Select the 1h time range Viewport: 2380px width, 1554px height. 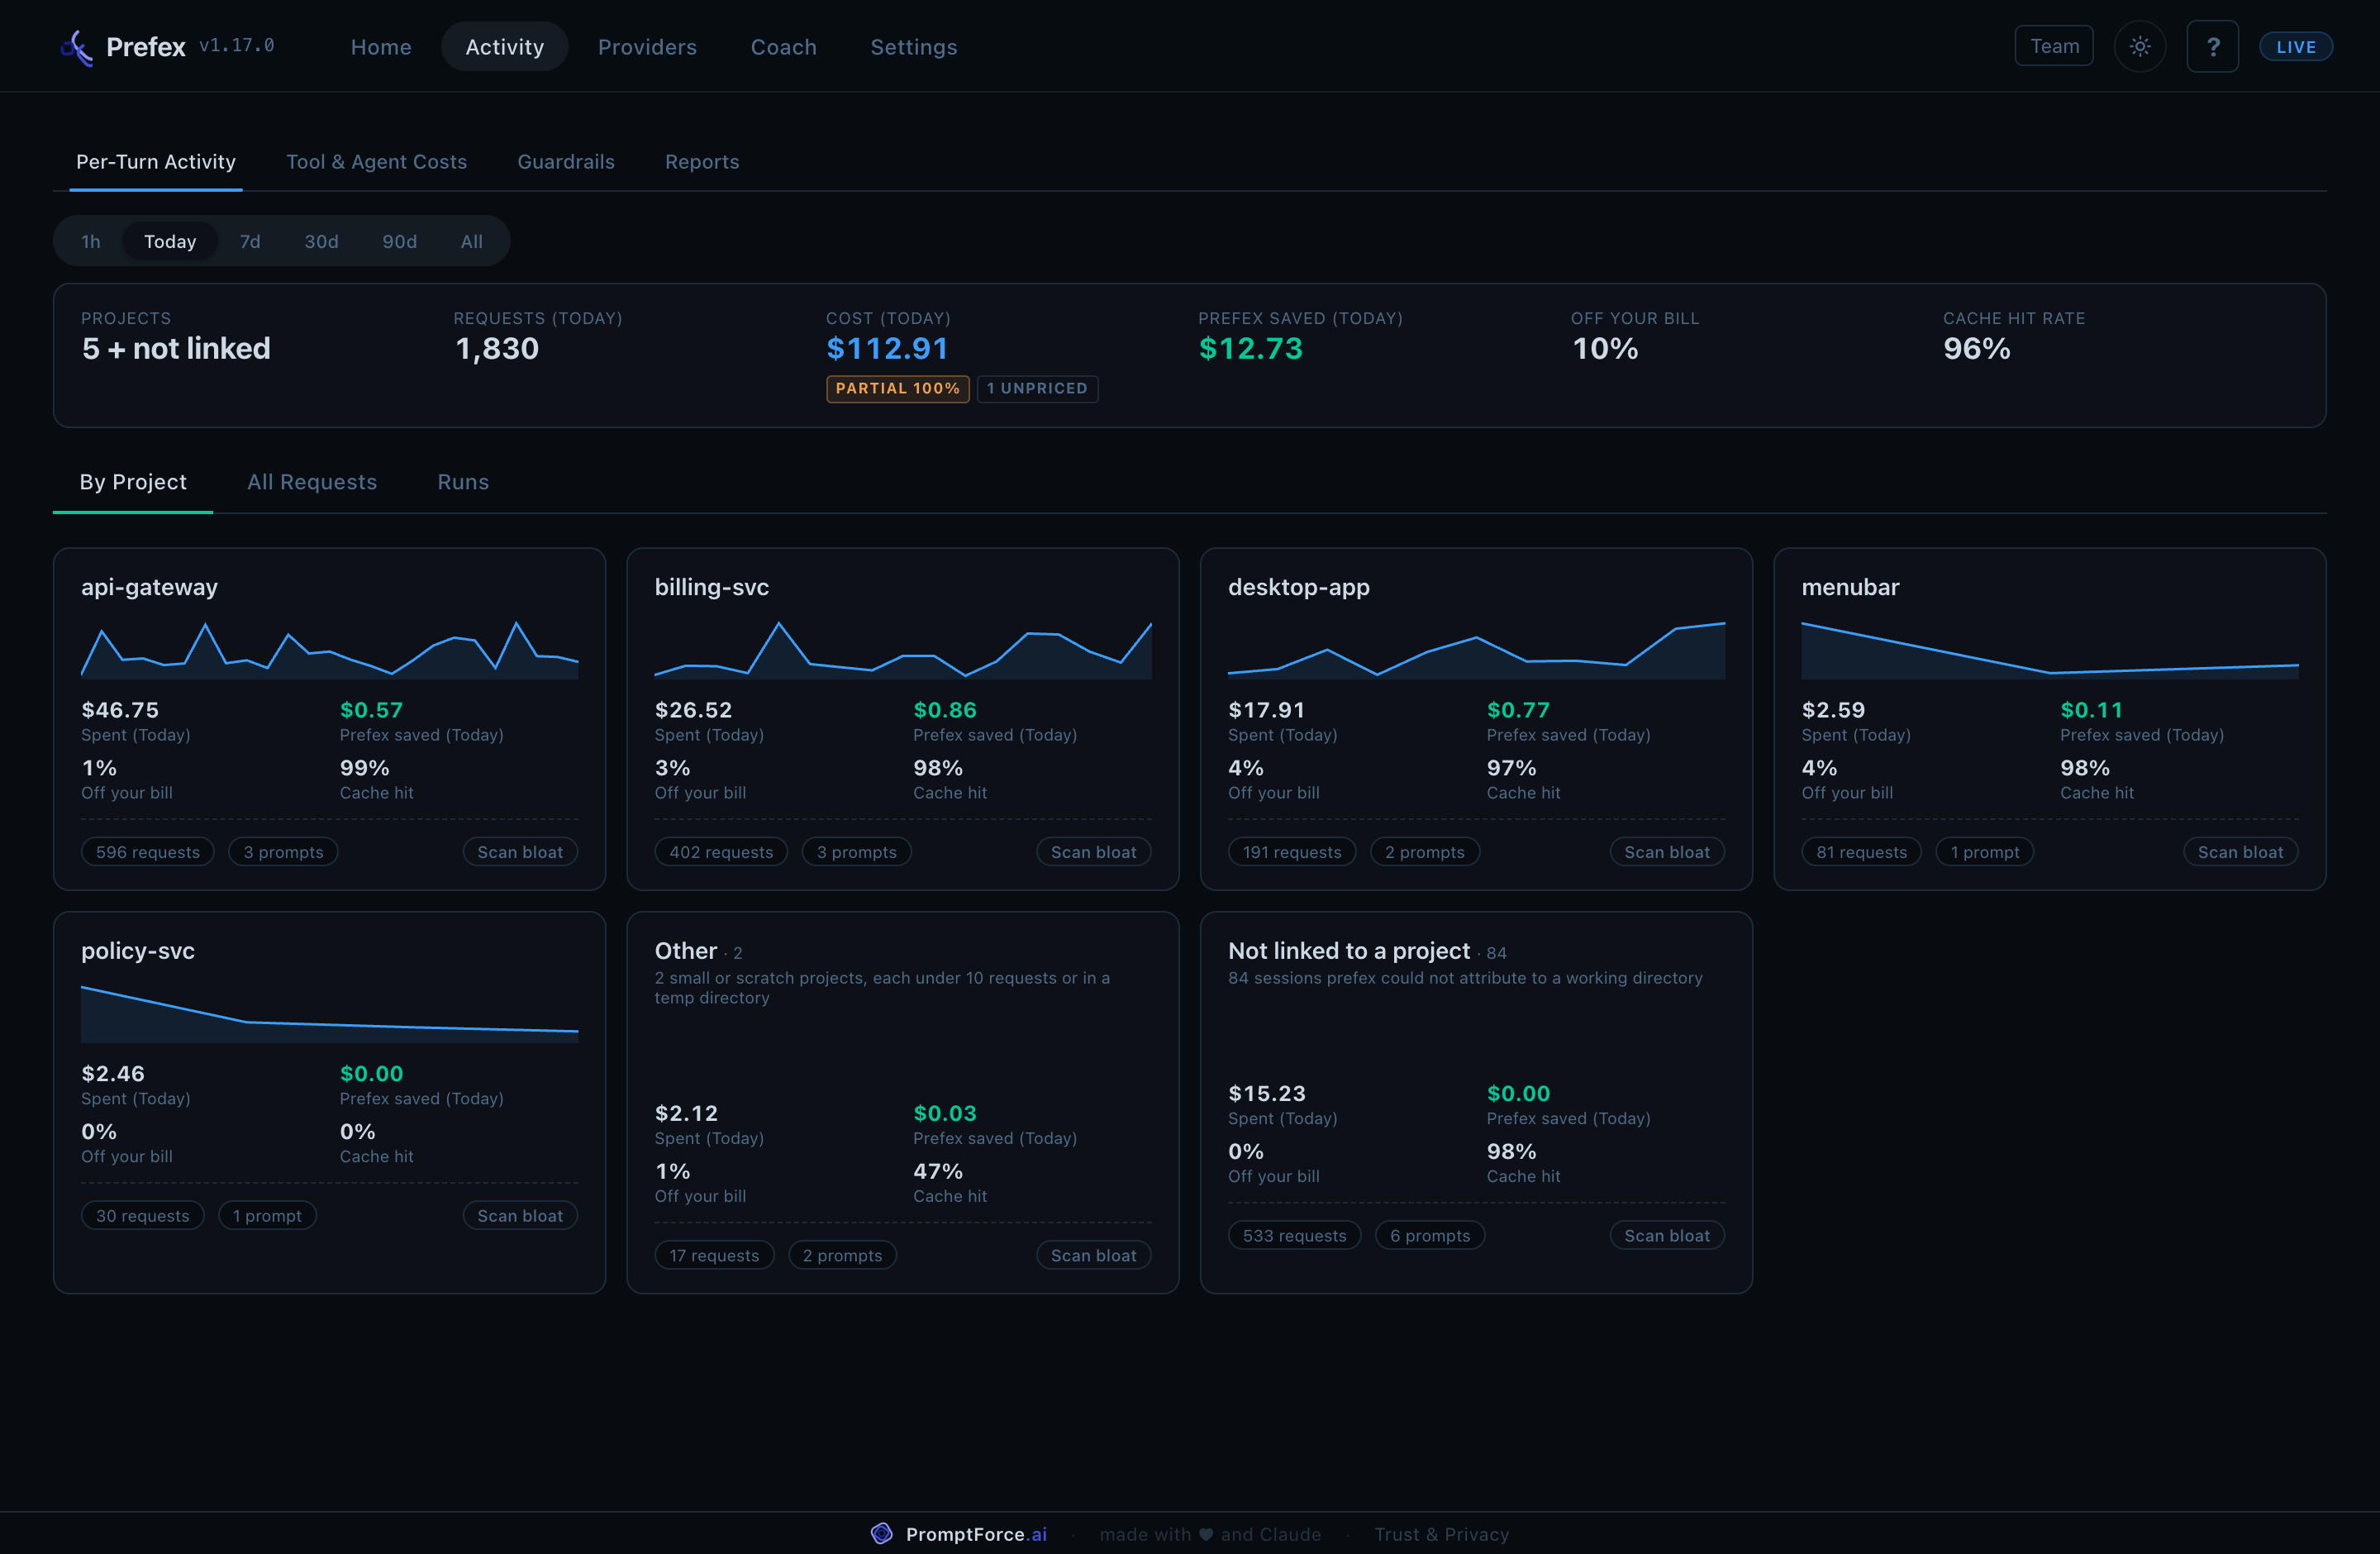pos(91,241)
